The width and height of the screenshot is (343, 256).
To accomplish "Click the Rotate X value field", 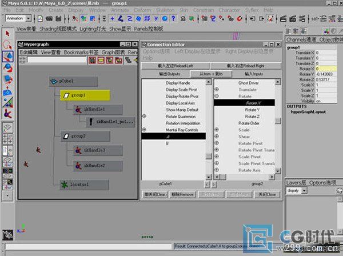I will tap(326, 69).
